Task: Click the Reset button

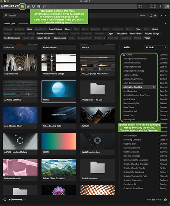Action: click(142, 16)
